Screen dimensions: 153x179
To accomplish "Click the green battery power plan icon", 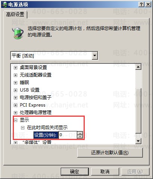I will [x=18, y=33].
